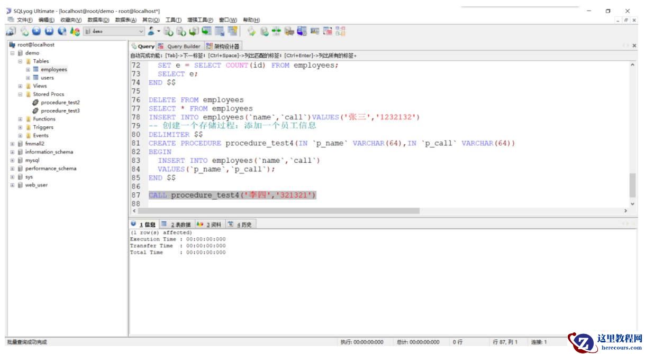
Task: Open the user manager icon in toolbar
Action: [x=151, y=32]
